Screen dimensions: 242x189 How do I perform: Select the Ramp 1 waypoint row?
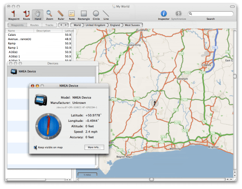click(39, 48)
